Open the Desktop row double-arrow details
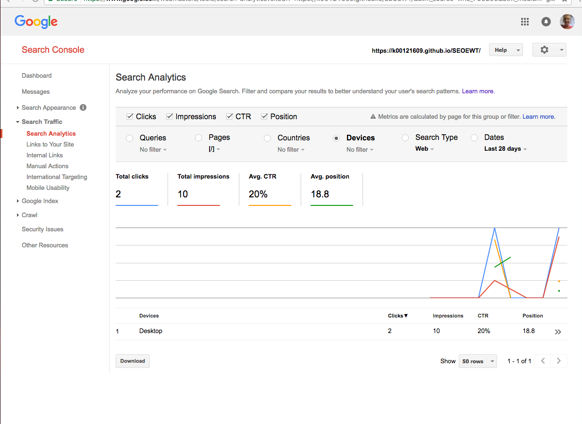Screen dimensions: 582x424 558,332
